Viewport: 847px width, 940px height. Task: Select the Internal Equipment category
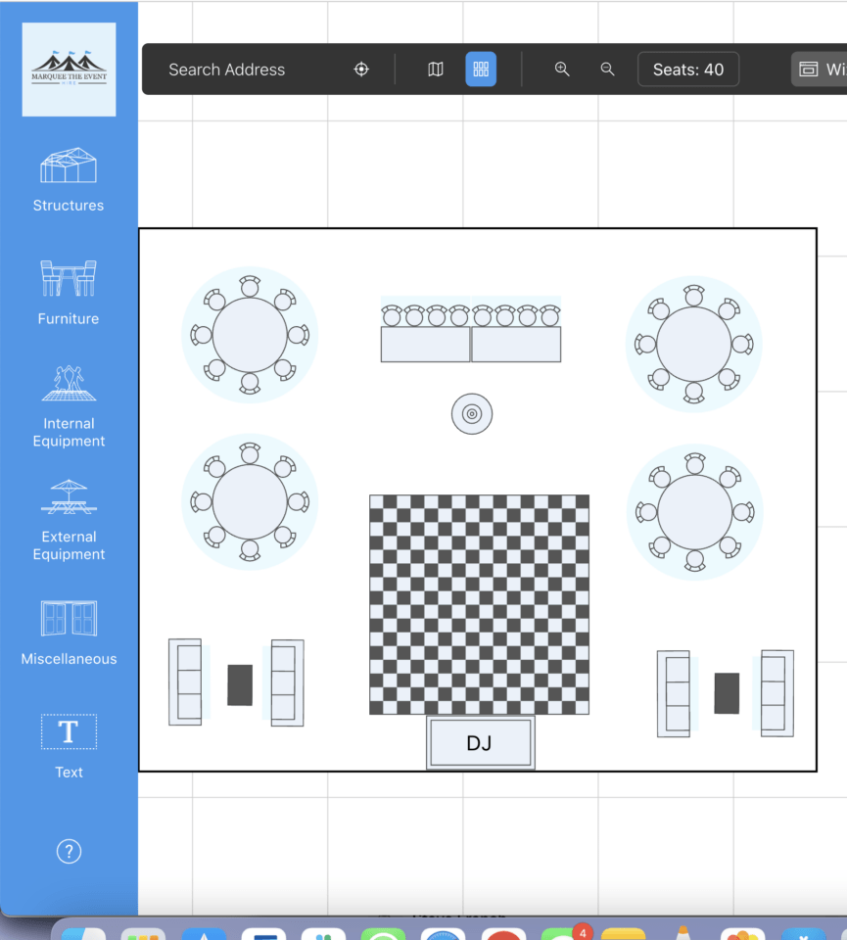pyautogui.click(x=69, y=404)
